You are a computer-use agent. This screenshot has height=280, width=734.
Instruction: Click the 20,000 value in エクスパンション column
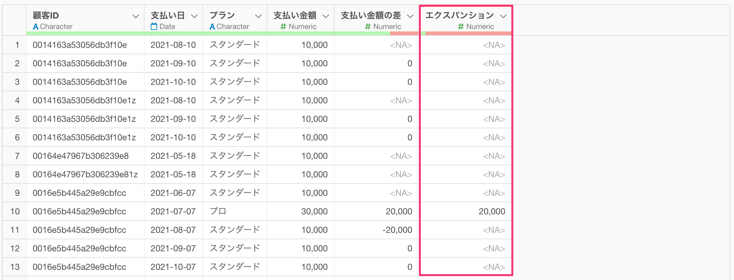tap(491, 212)
